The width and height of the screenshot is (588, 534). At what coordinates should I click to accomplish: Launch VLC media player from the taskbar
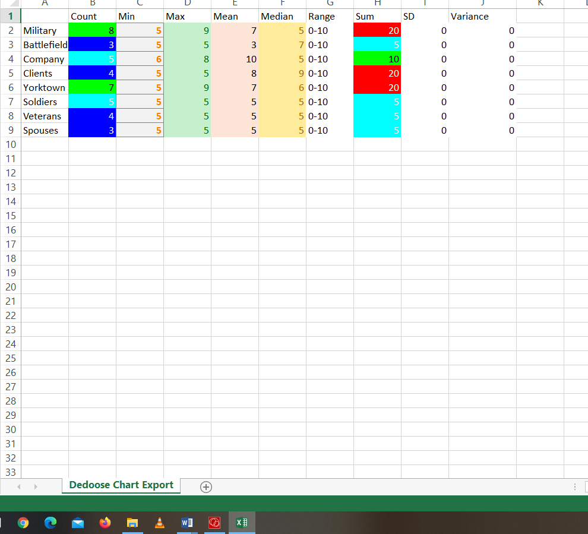pyautogui.click(x=159, y=523)
